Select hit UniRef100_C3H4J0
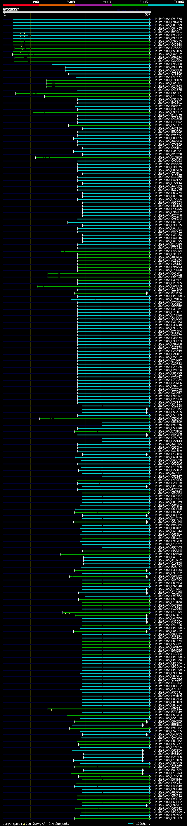 [x=167, y=325]
